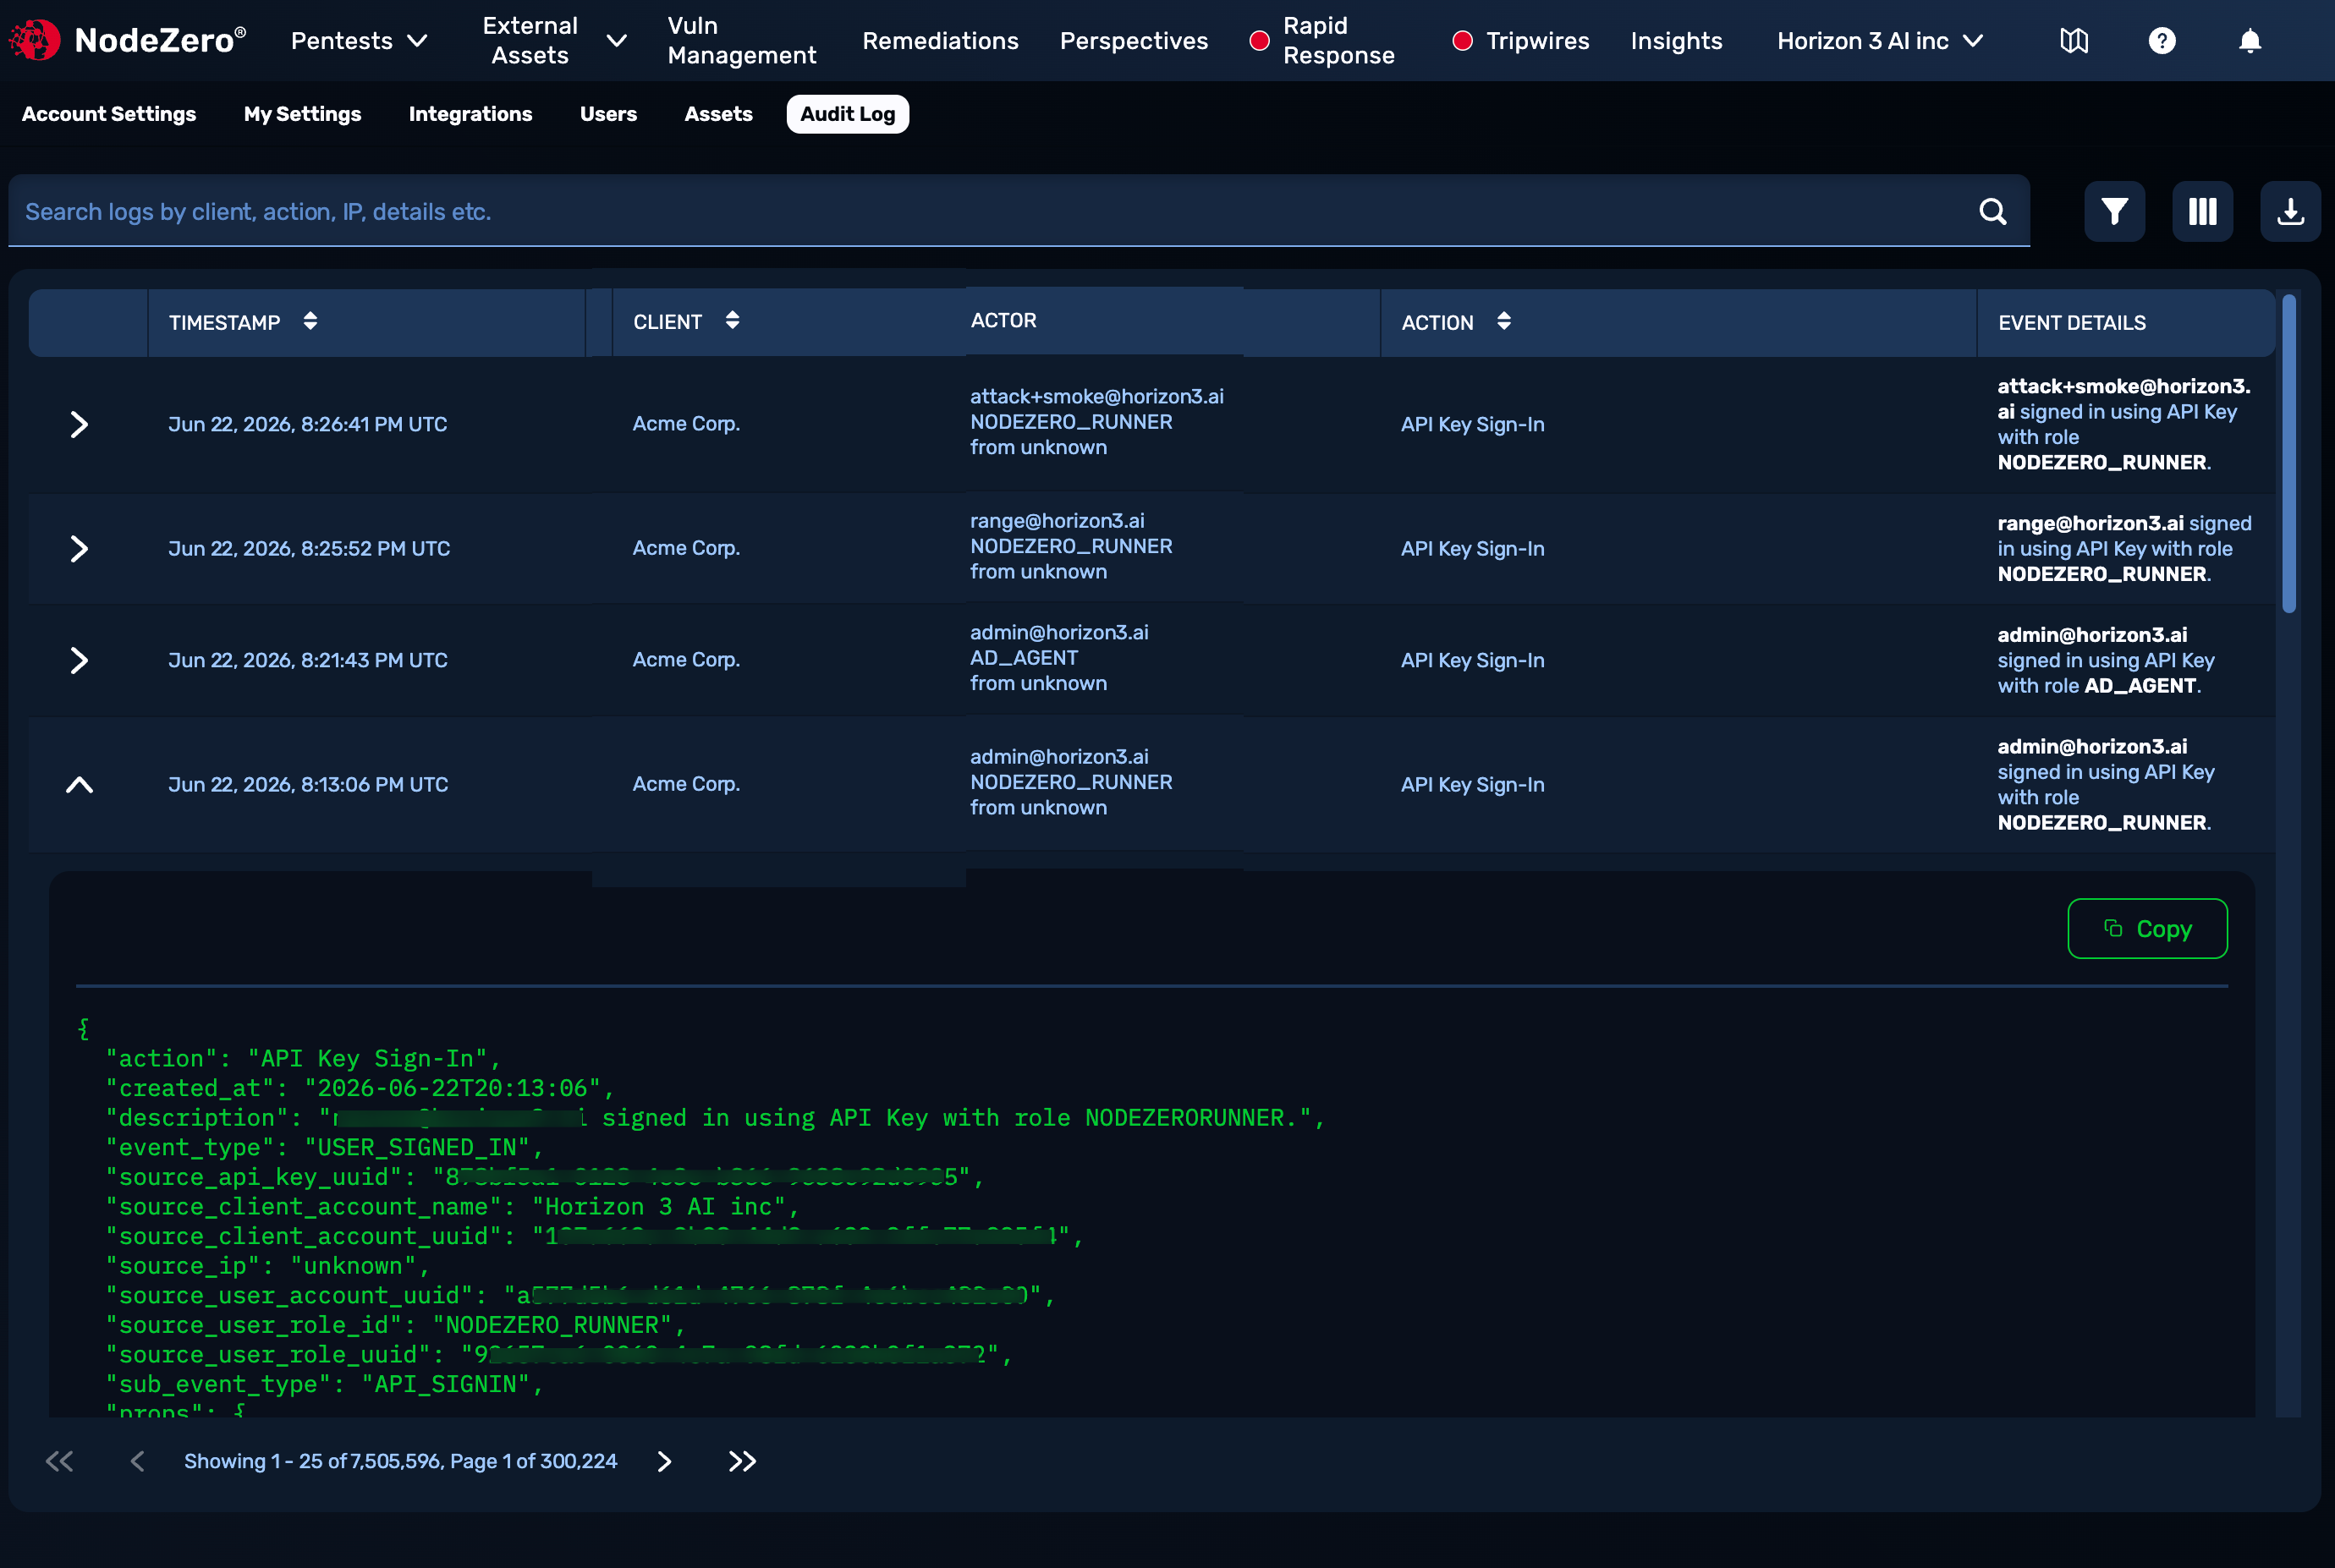
Task: Expand the 8:21:43 PM log row
Action: coord(79,661)
